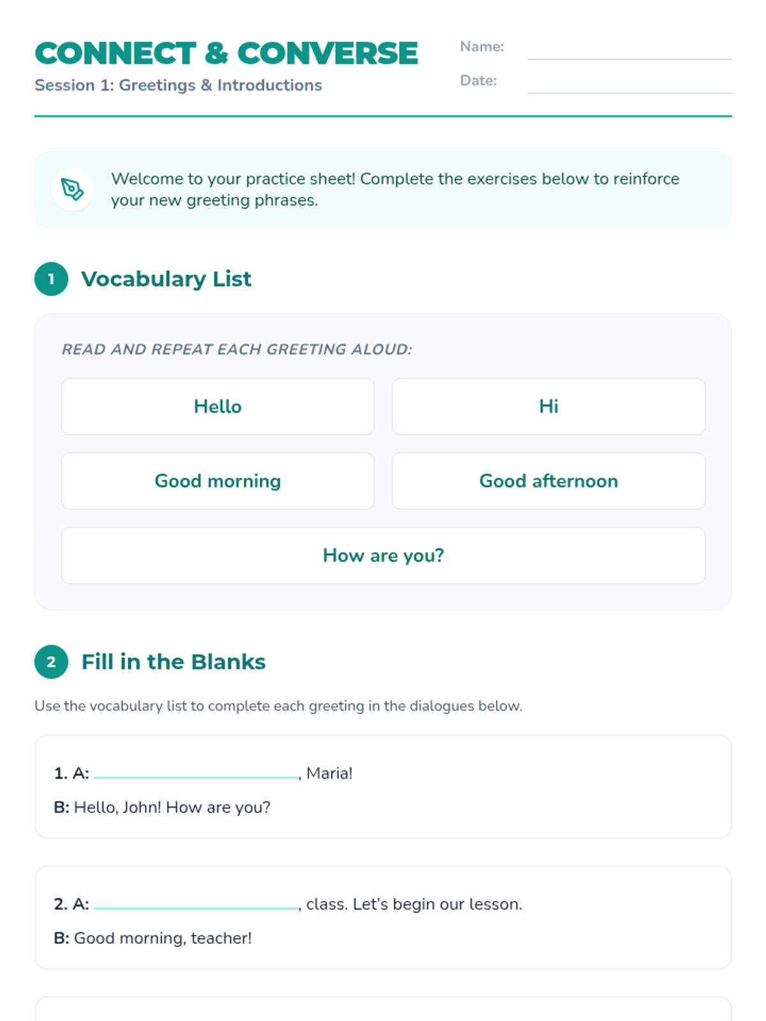Click the welcome message text

[394, 190]
